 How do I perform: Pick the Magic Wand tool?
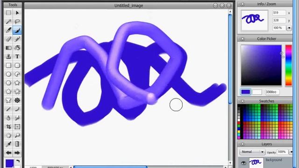pyautogui.click(x=8, y=21)
